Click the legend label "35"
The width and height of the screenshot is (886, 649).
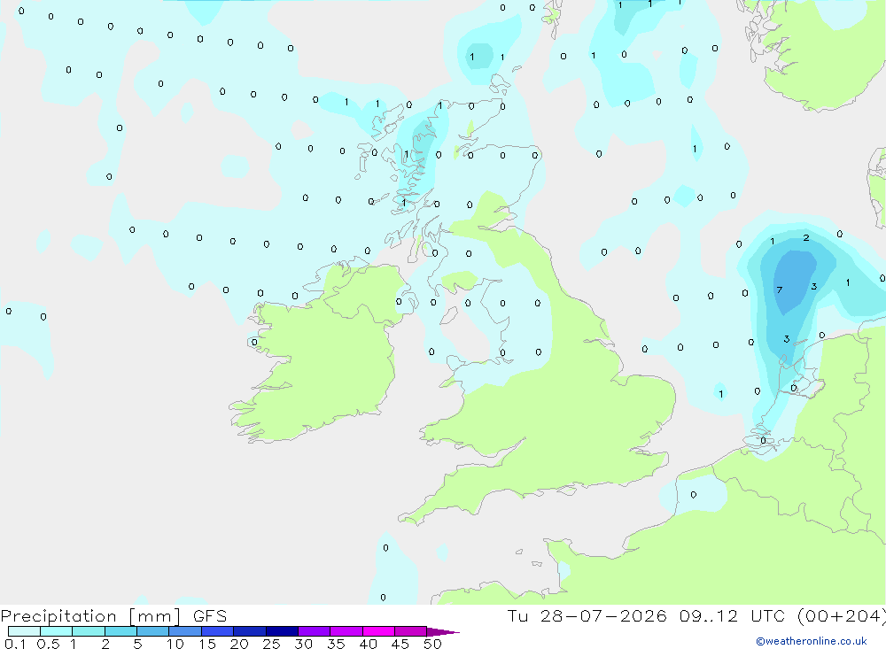click(x=336, y=644)
